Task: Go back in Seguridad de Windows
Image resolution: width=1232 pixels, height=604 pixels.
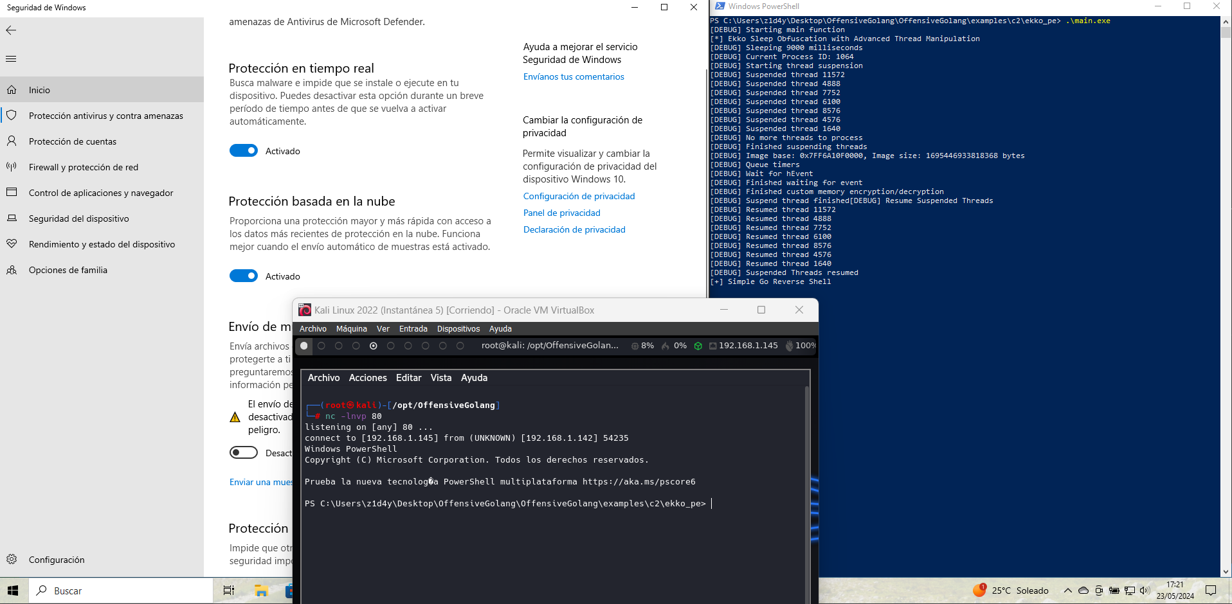Action: tap(11, 30)
